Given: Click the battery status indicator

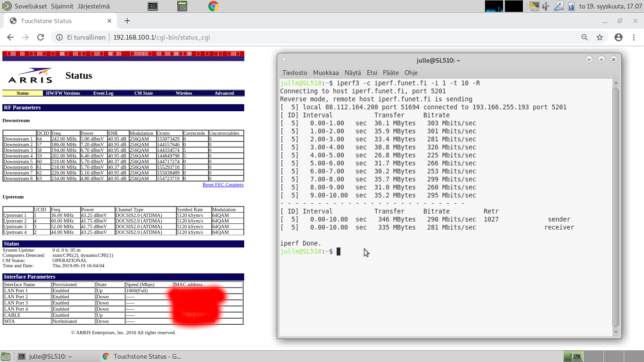Looking at the screenshot, I should click(x=571, y=6).
